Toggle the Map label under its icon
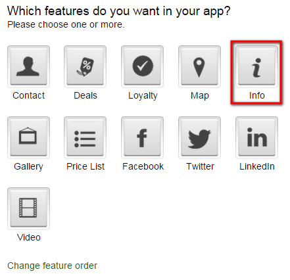Viewport: 290px width, 280px height. click(x=200, y=96)
